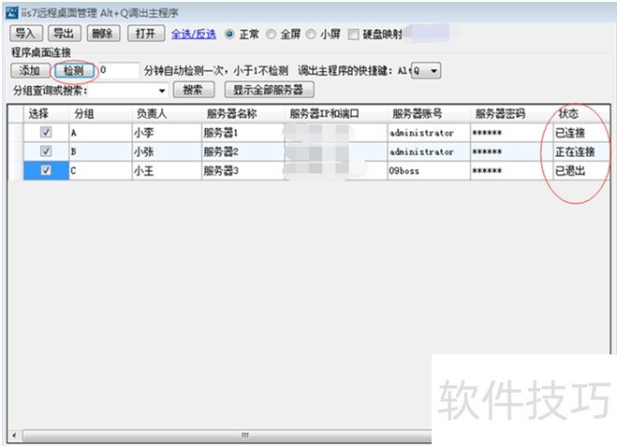Click the 小李 owner cell
This screenshot has width=617, height=446.
167,133
